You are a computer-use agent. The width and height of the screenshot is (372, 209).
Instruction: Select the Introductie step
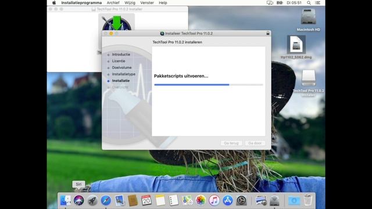pos(121,55)
